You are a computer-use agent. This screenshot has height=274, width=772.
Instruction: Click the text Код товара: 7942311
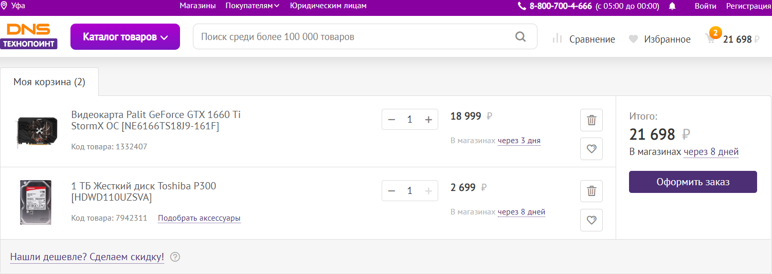click(109, 218)
